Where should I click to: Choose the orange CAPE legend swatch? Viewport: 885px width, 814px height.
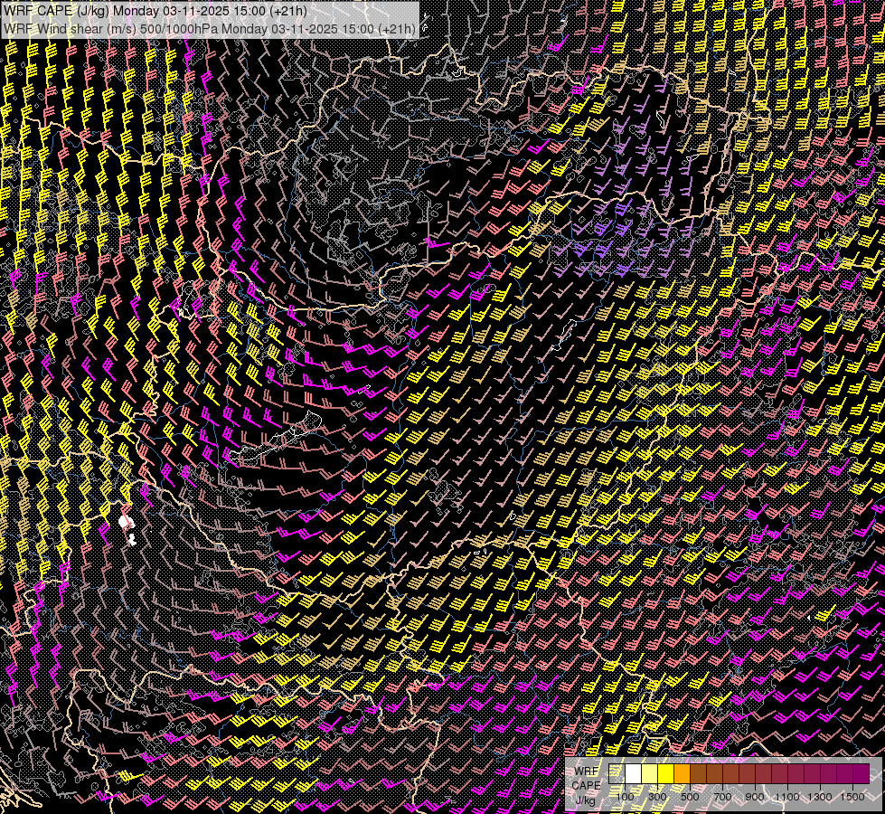click(x=683, y=774)
